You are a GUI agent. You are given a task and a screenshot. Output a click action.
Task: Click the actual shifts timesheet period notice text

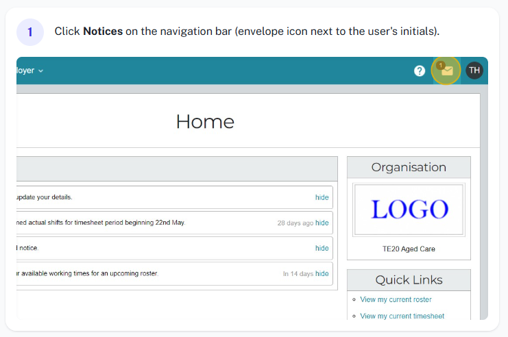coord(101,223)
